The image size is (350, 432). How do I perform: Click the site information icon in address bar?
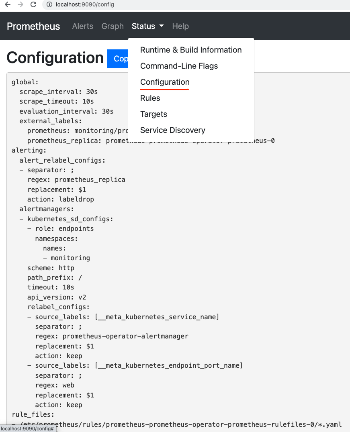[49, 5]
